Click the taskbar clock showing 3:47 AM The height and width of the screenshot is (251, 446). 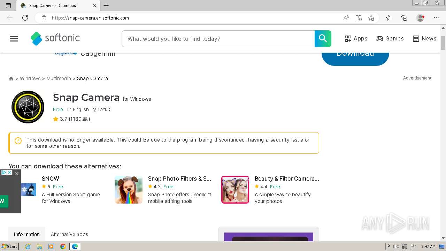click(428, 246)
